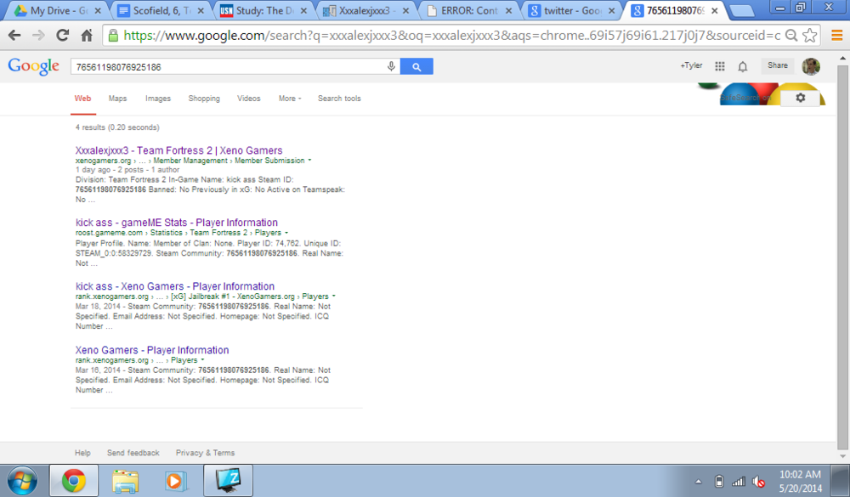Open kick ass - gameME Stats result
The image size is (850, 497).
coord(177,223)
